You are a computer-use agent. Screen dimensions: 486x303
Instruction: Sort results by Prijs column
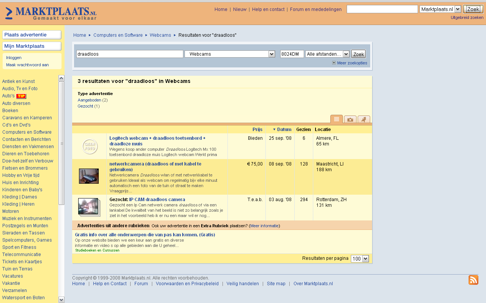click(257, 130)
